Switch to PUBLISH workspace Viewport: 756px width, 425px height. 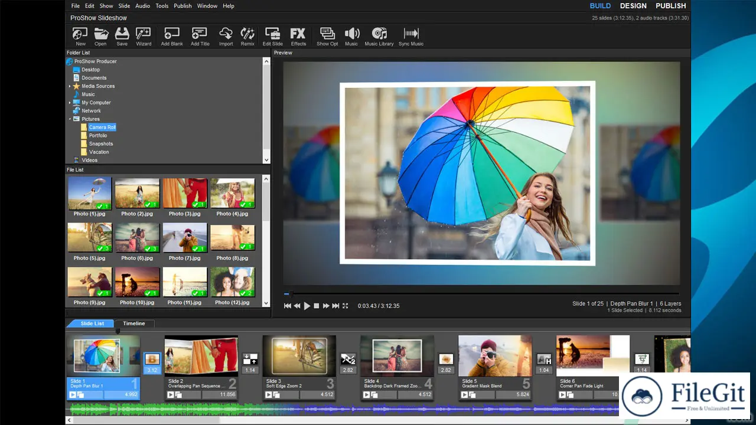[x=671, y=6]
